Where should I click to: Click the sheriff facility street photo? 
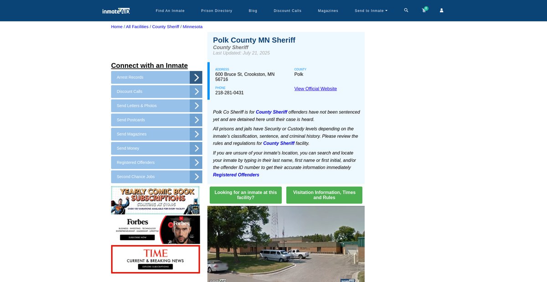tap(286, 244)
